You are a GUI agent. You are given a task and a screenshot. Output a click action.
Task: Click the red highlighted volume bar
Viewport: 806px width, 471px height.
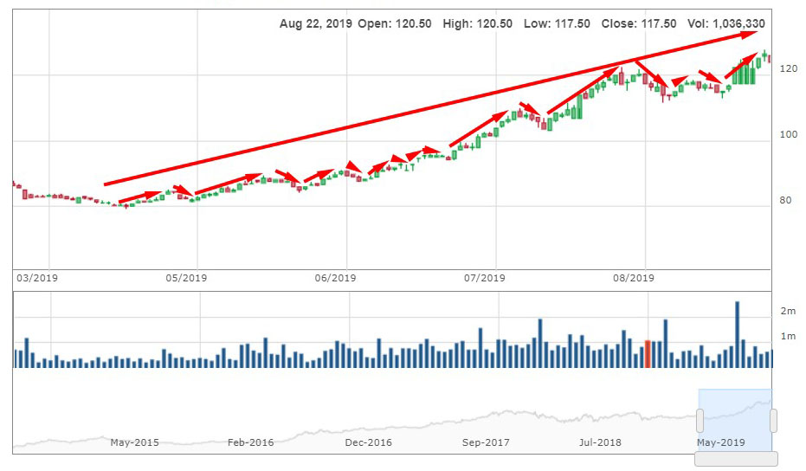[x=648, y=354]
